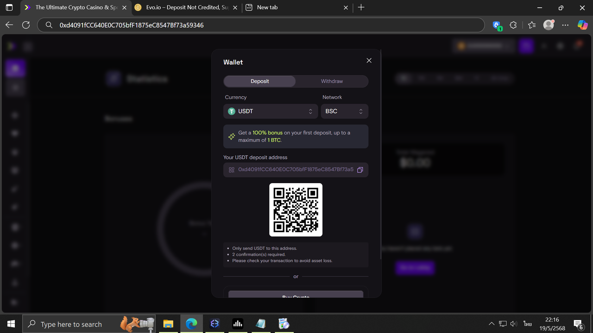Open Microsoft Edge from taskbar
Viewport: 593px width, 333px height.
click(x=191, y=324)
